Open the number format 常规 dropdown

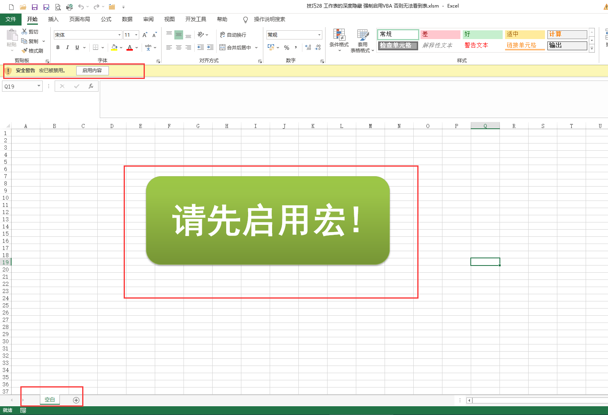click(319, 35)
